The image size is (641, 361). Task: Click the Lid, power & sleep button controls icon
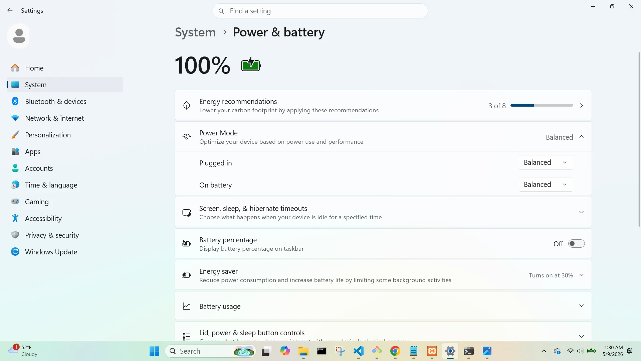click(187, 336)
